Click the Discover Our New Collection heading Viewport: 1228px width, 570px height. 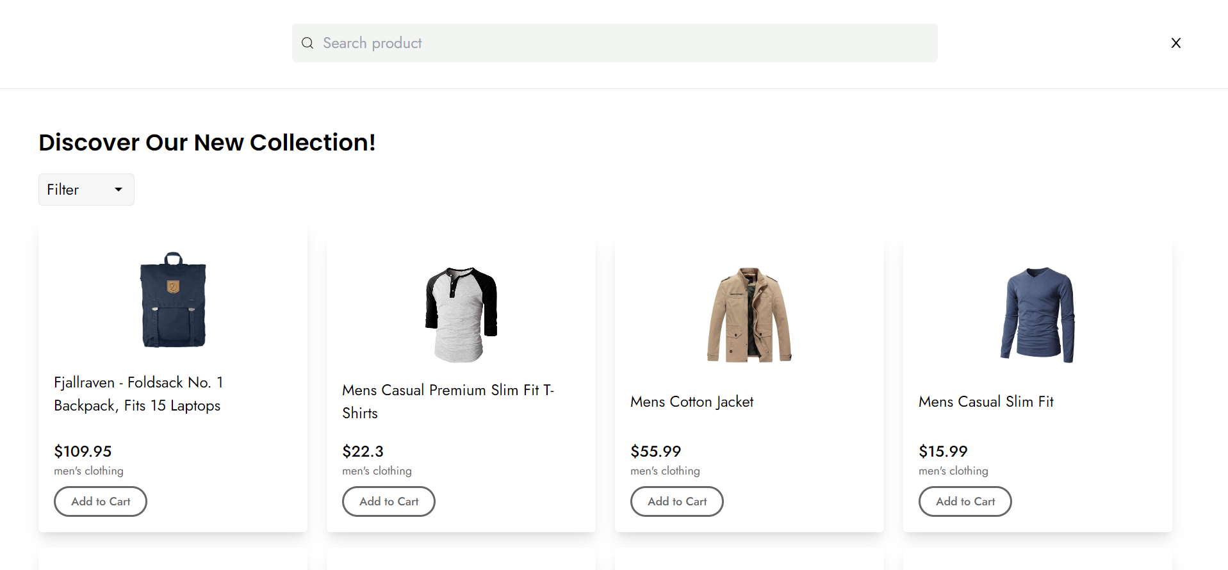(207, 142)
